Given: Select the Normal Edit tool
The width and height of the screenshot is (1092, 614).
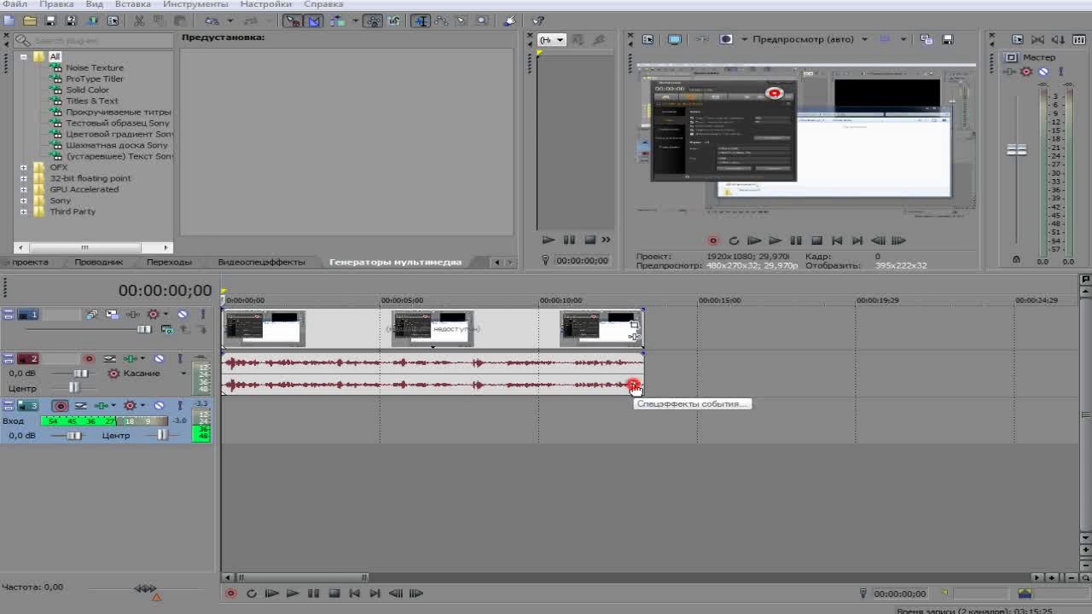Looking at the screenshot, I should click(421, 20).
